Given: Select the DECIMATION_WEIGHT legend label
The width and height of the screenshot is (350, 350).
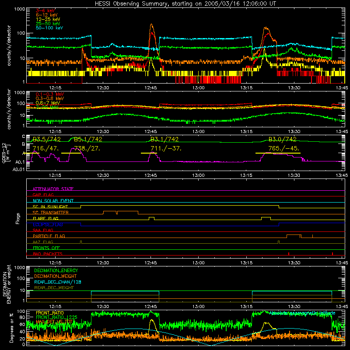Looking at the screenshot, I should coord(56,276).
